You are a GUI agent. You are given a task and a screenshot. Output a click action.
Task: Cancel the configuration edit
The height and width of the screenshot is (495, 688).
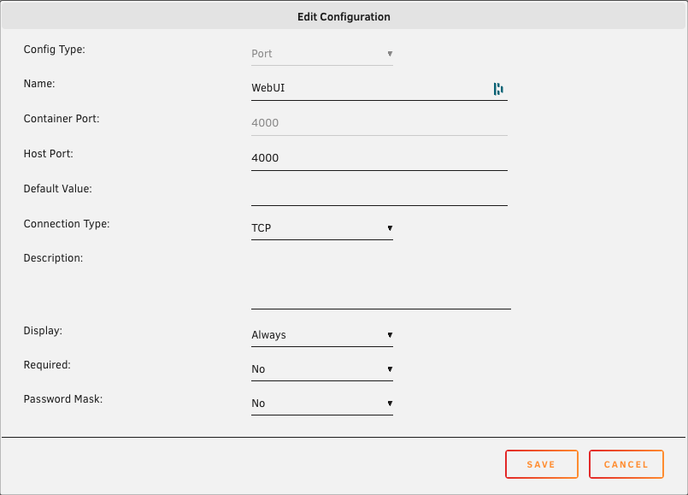click(x=626, y=464)
